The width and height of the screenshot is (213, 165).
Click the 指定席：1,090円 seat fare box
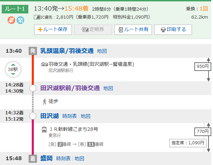point(188,143)
